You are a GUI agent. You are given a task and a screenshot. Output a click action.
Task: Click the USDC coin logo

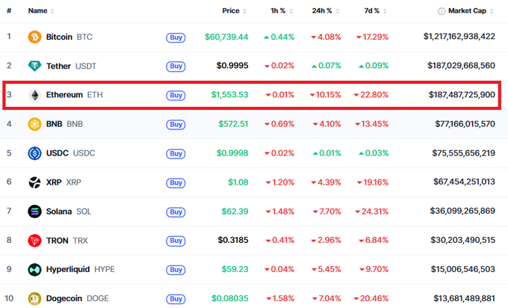[x=34, y=153]
